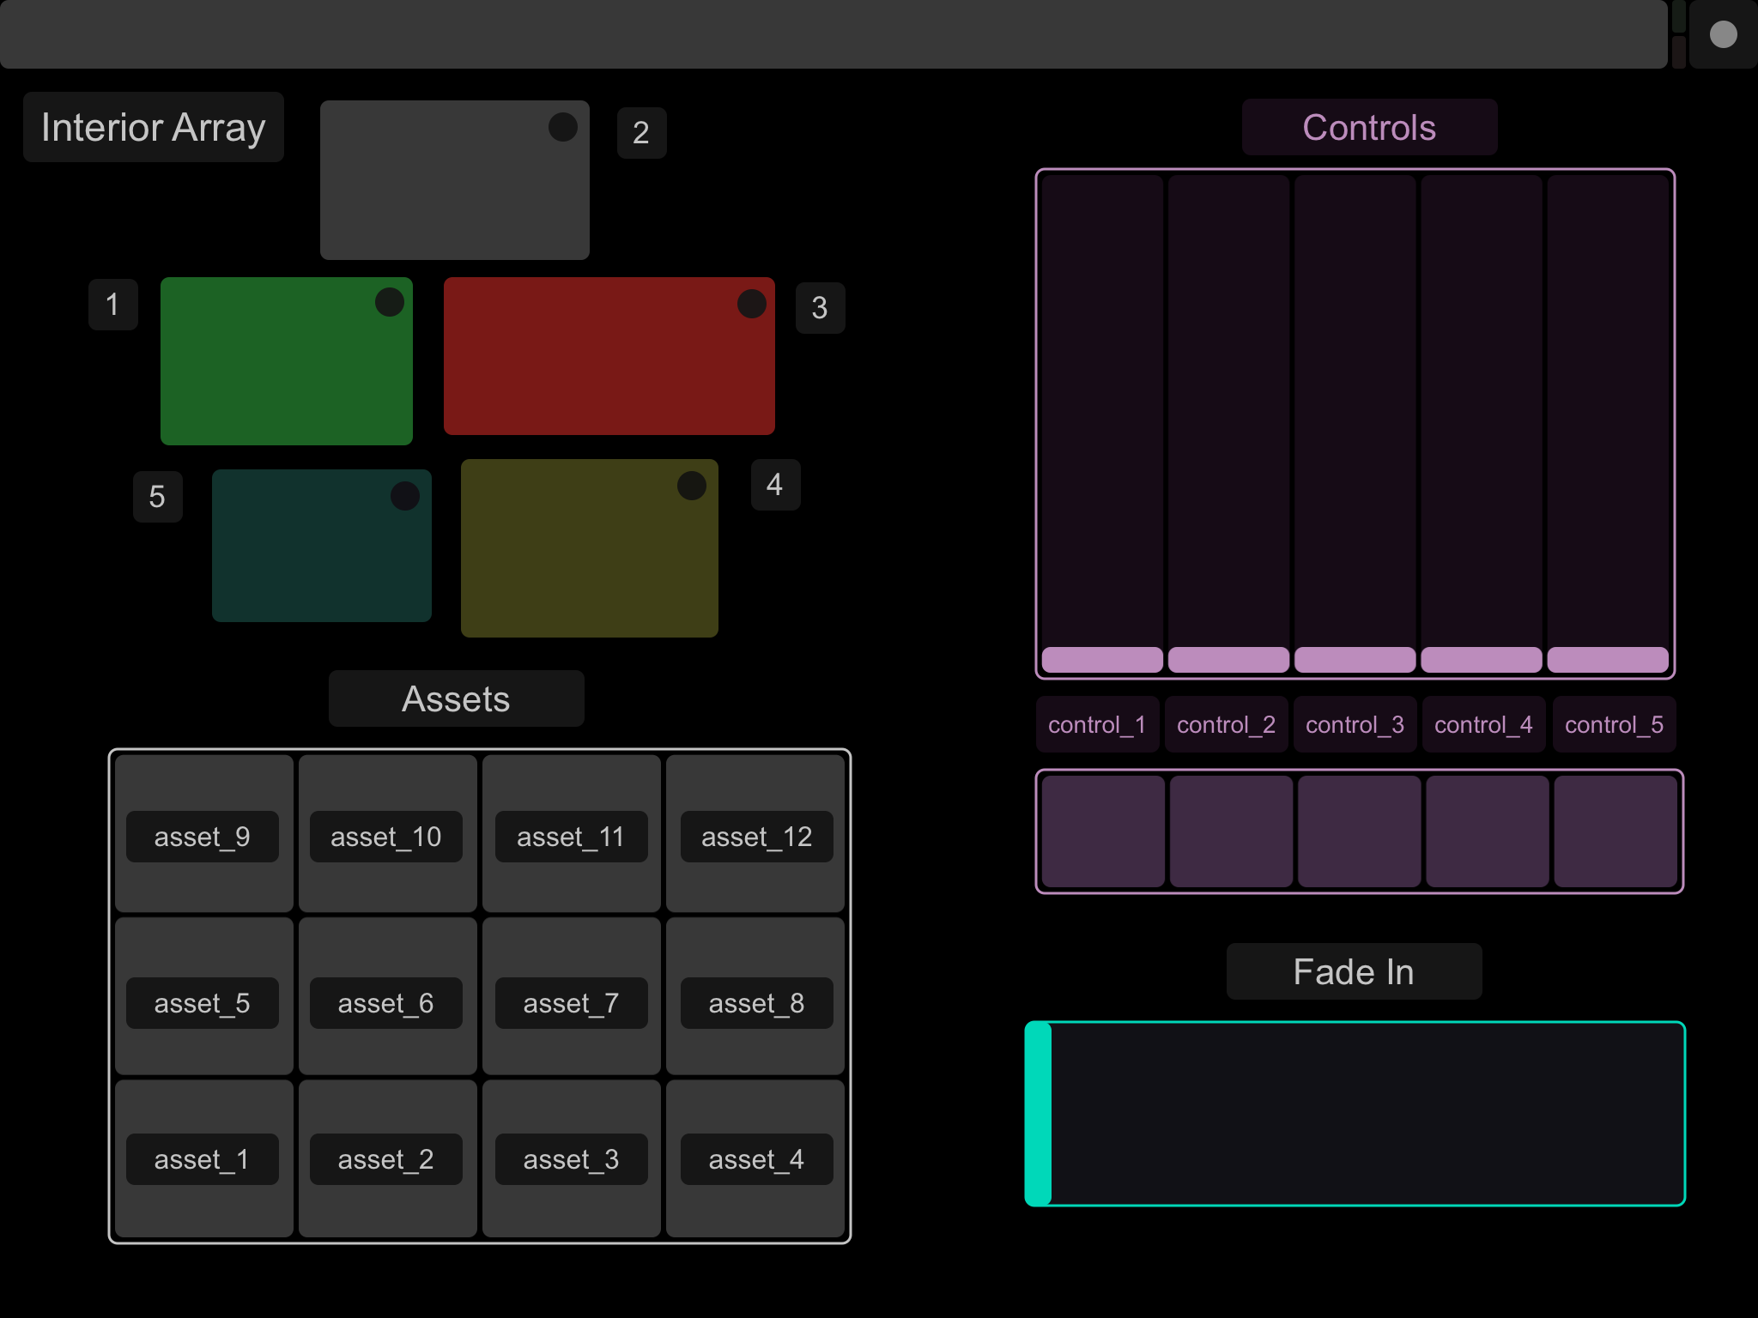Click the control_3 label
Viewport: 1758px width, 1318px height.
coord(1355,725)
